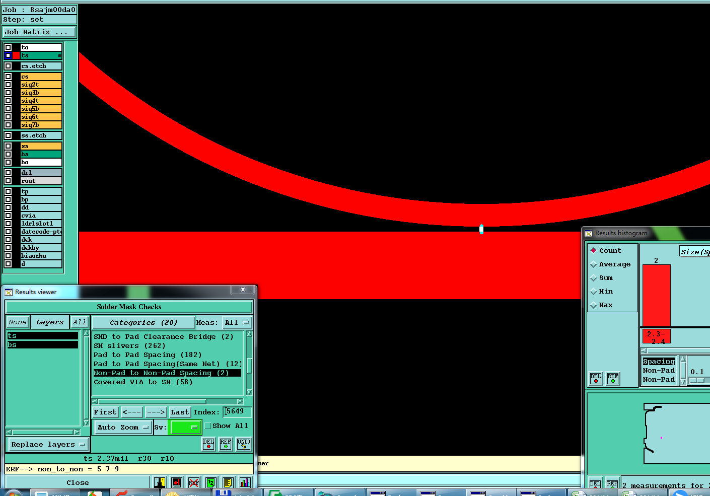Click the red 2.3-2.4 histogram bin label

pos(656,336)
